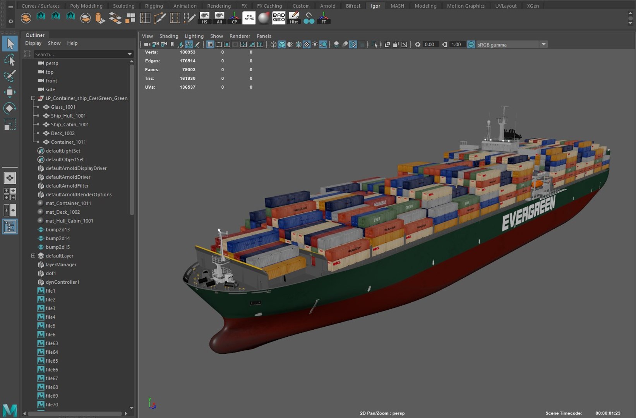The image size is (636, 418).
Task: Click the Outliner search field
Action: click(80, 55)
